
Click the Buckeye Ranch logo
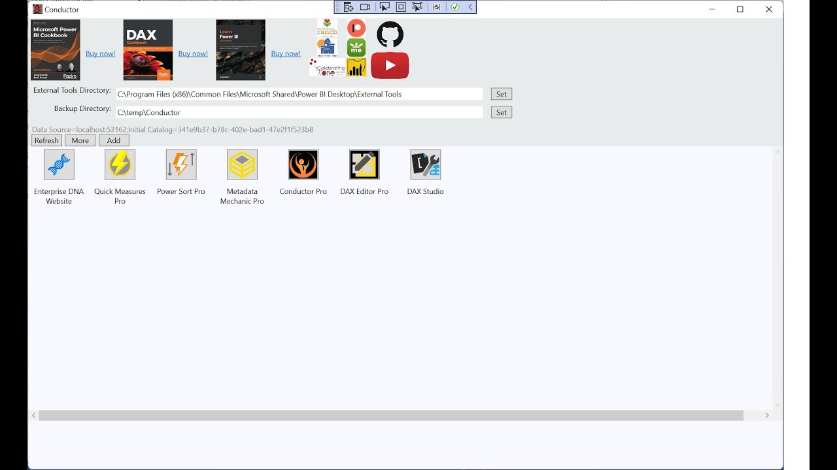[x=327, y=27]
